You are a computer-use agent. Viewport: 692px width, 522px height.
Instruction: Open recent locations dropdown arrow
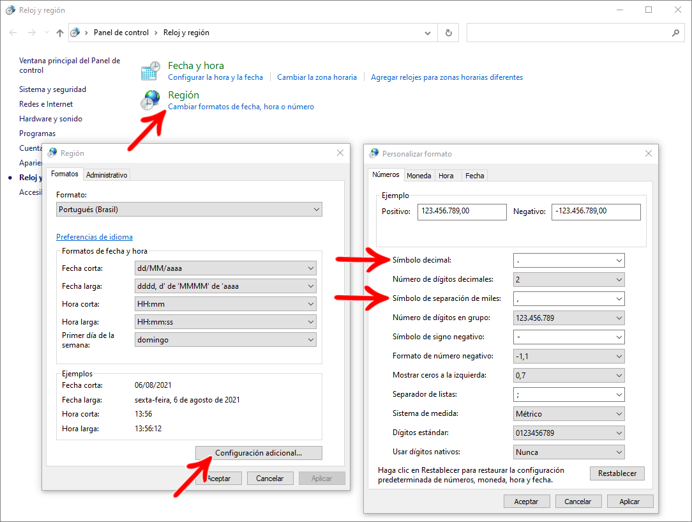point(47,33)
